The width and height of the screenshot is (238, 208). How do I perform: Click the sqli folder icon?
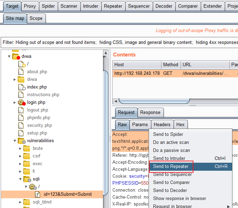(x=27, y=179)
